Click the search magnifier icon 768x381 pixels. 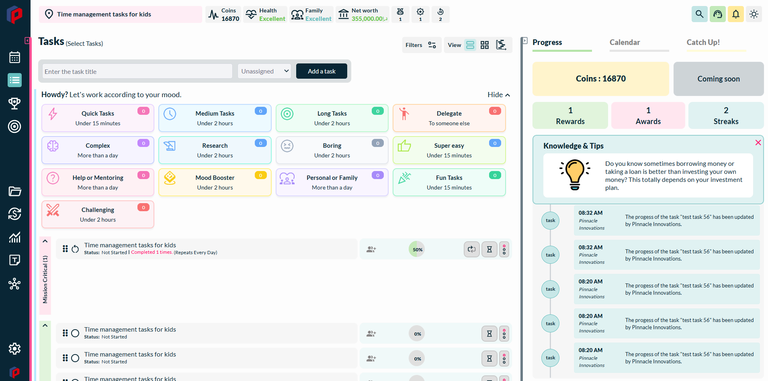pos(700,14)
